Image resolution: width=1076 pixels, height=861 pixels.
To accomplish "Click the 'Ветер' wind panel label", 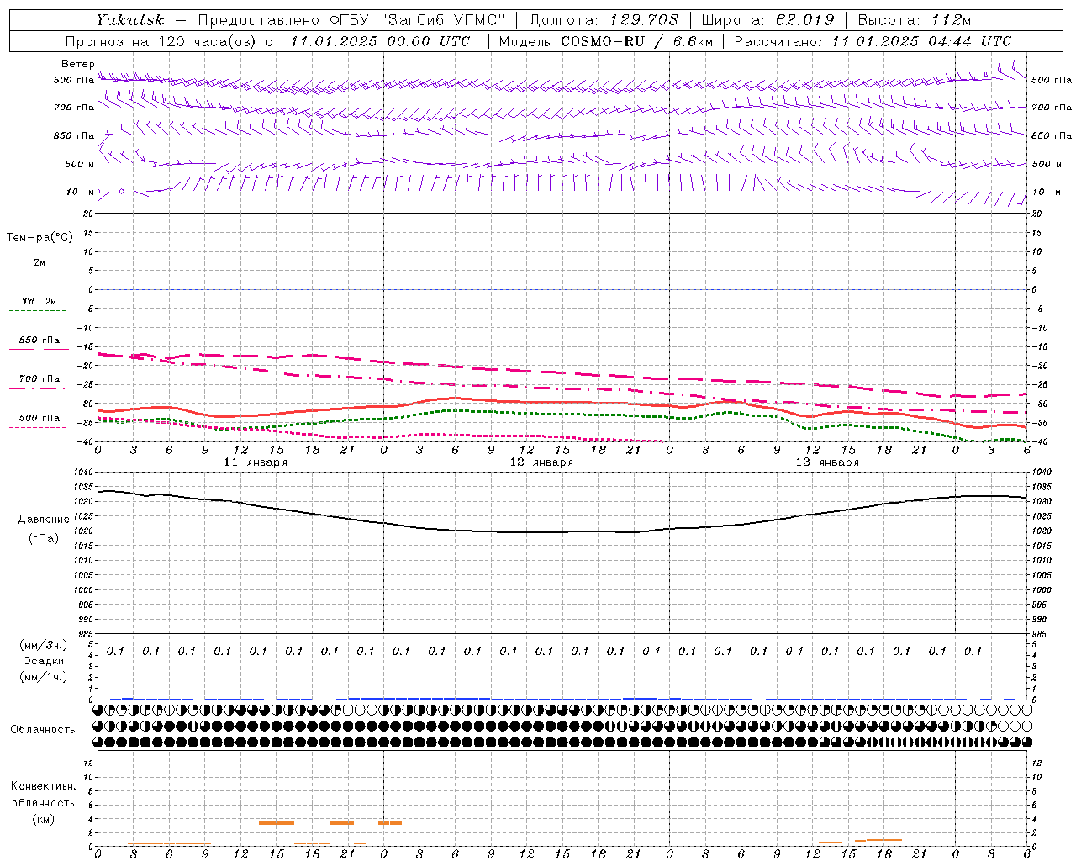I will pyautogui.click(x=78, y=64).
